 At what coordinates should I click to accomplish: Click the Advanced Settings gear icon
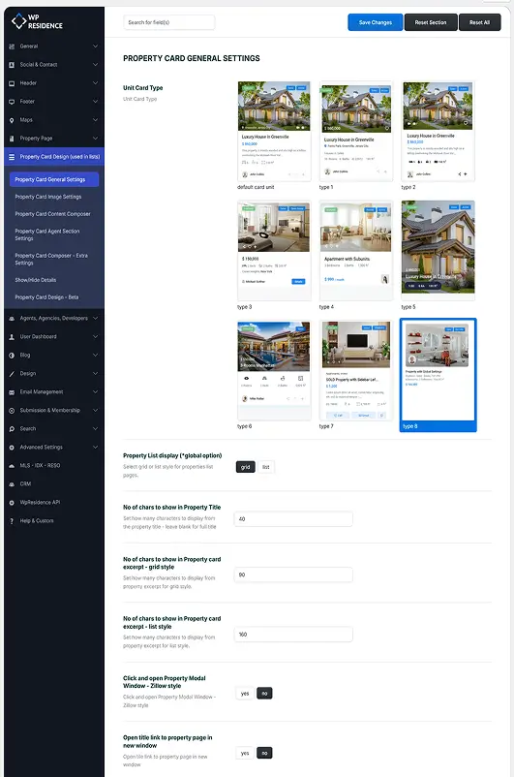pyautogui.click(x=12, y=447)
